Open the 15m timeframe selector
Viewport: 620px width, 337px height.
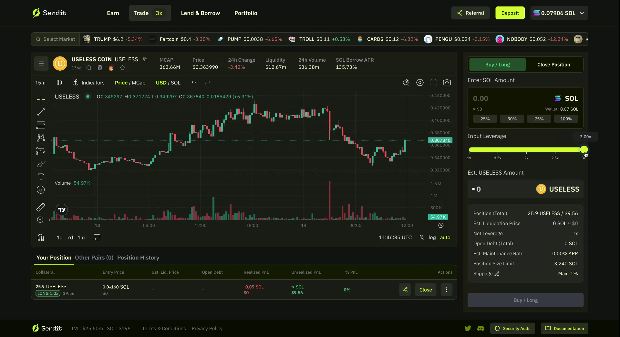(40, 83)
